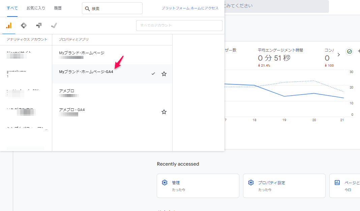Click the gear icon on the 管理 card
The height and width of the screenshot is (211, 360).
[x=164, y=183]
